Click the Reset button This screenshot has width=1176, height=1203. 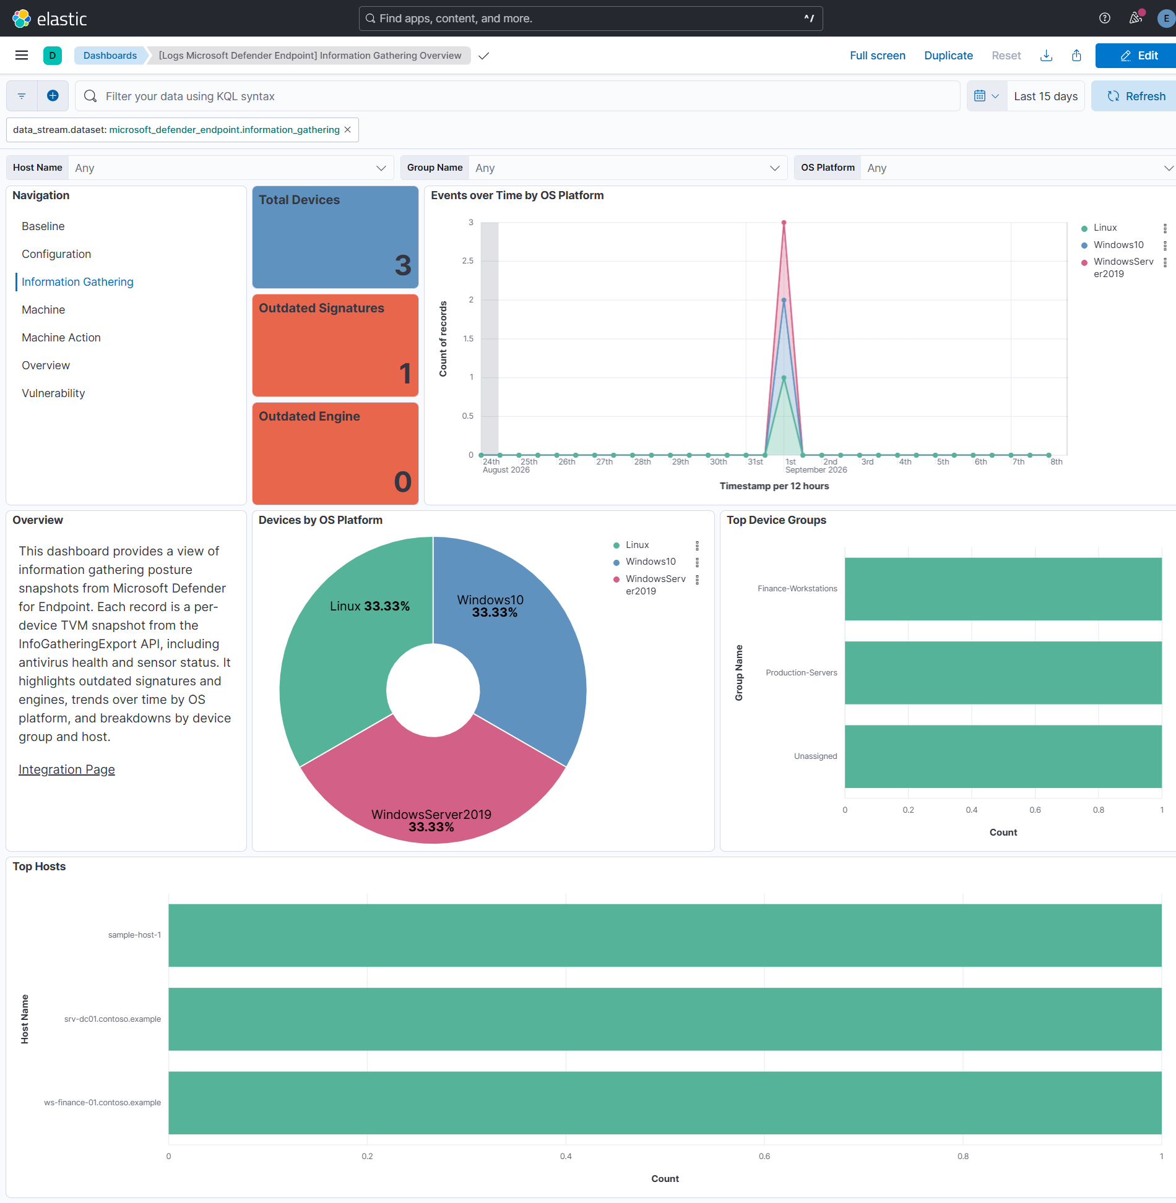[x=1006, y=56]
